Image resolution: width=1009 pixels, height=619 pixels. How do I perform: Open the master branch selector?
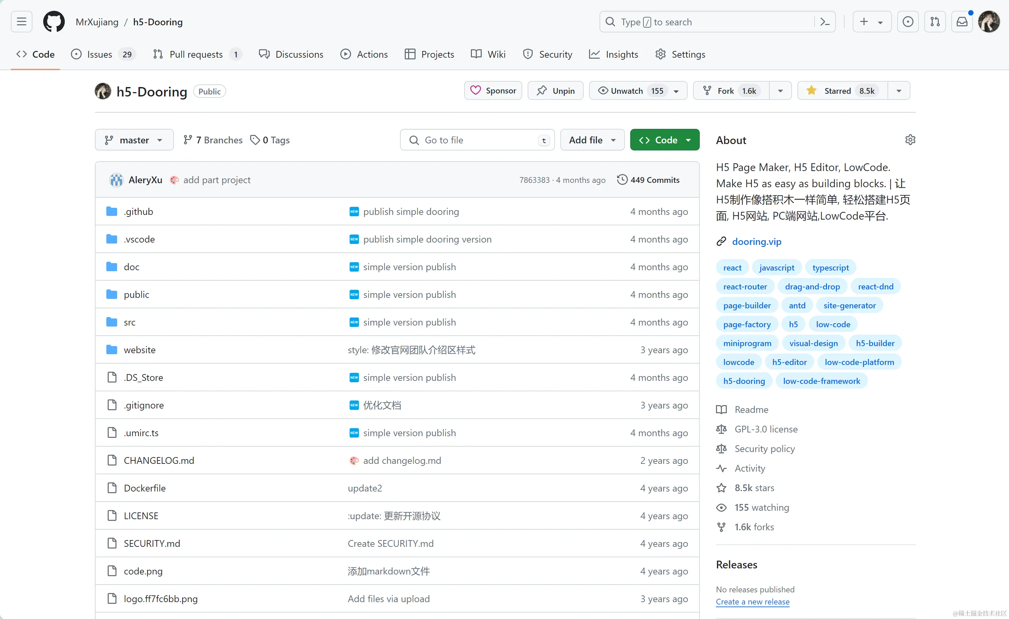(134, 140)
